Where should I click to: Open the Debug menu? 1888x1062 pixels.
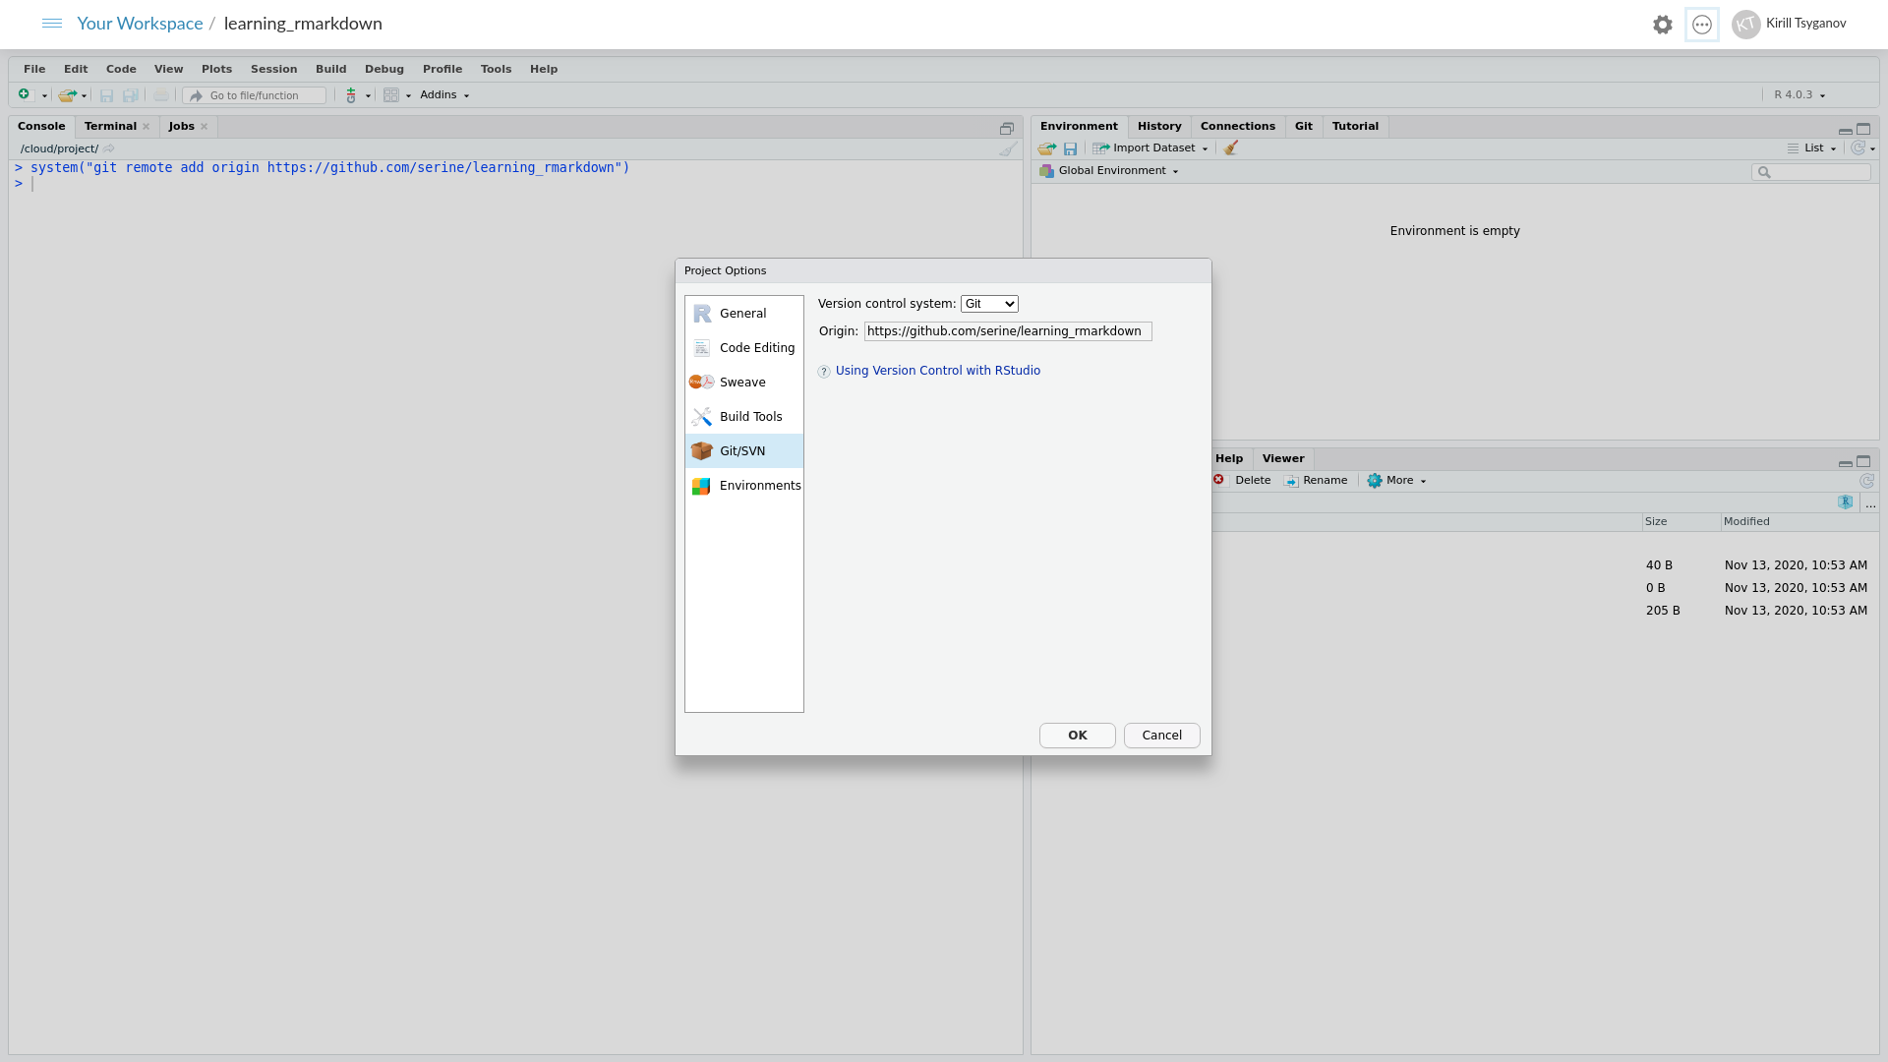pyautogui.click(x=384, y=69)
